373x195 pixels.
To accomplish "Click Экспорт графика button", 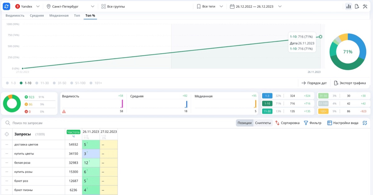I will (350, 83).
